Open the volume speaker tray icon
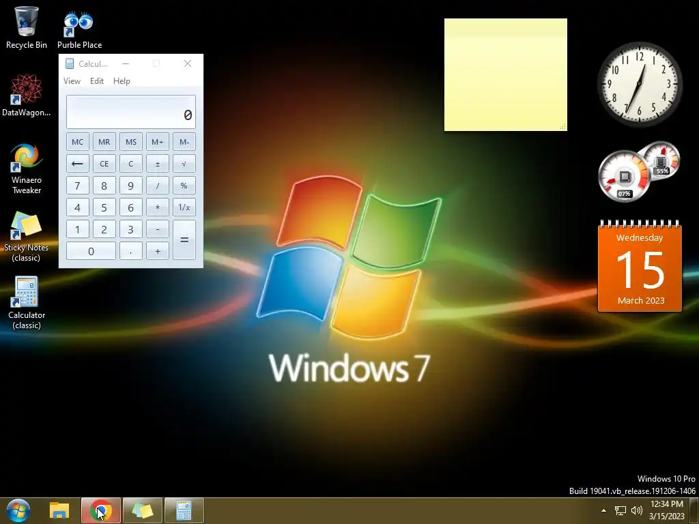The height and width of the screenshot is (524, 699). point(637,510)
